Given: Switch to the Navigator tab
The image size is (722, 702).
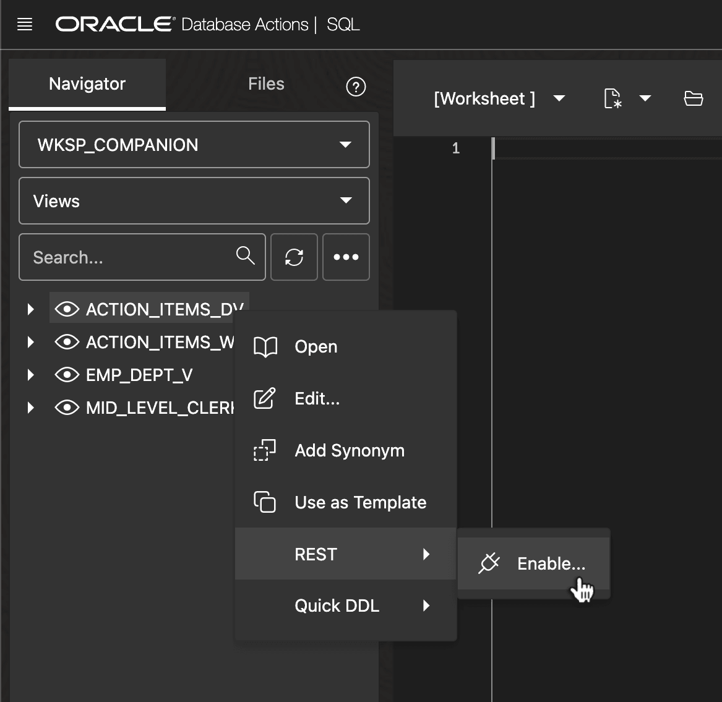Looking at the screenshot, I should pos(87,83).
